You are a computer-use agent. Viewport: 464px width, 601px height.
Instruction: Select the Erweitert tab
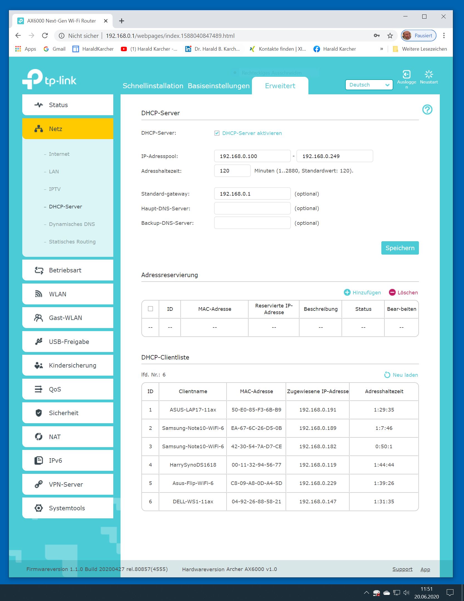tap(280, 86)
